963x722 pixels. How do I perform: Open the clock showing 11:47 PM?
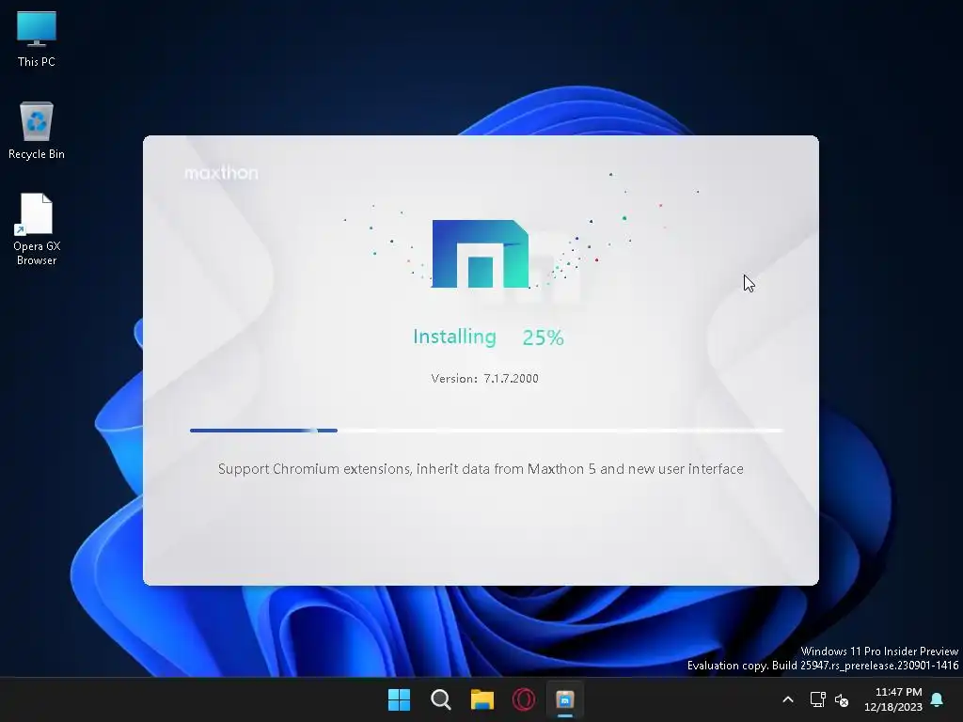click(x=893, y=699)
